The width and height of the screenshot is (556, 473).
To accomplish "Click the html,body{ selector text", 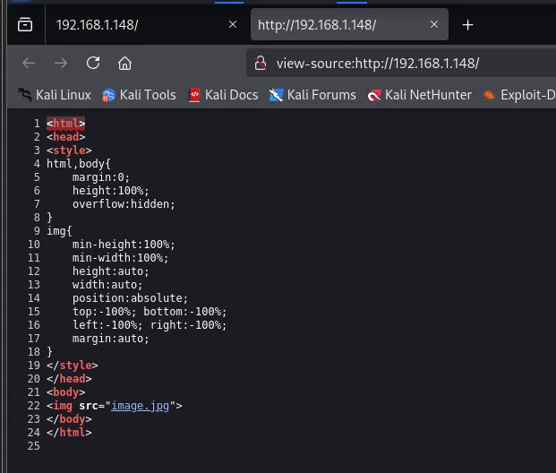I will (x=79, y=164).
